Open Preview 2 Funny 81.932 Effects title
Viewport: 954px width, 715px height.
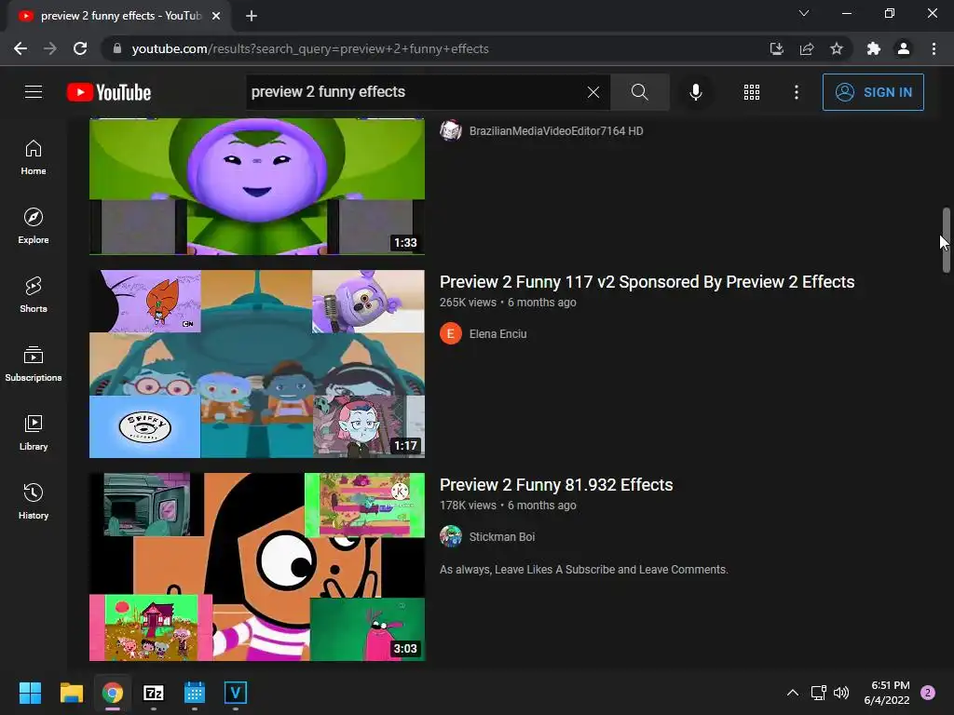click(556, 485)
